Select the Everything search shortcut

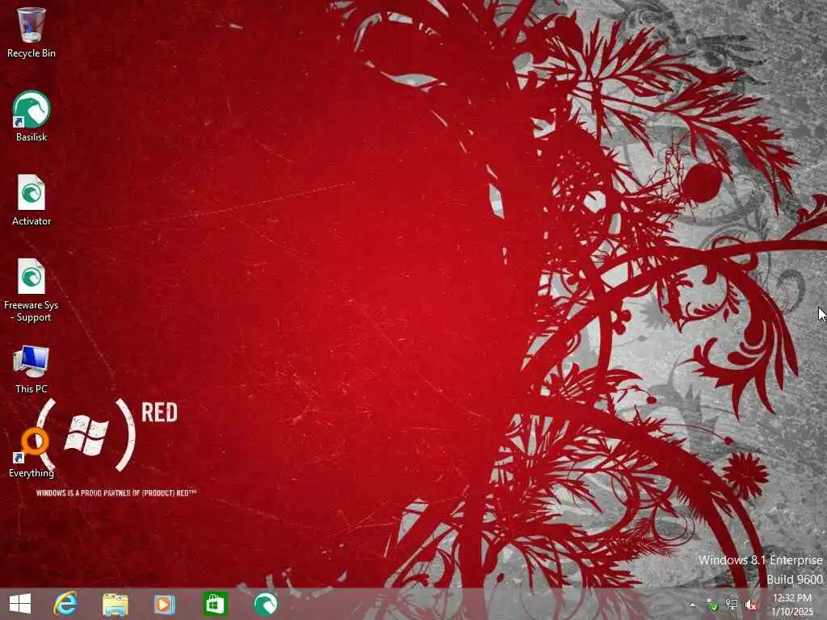[31, 452]
